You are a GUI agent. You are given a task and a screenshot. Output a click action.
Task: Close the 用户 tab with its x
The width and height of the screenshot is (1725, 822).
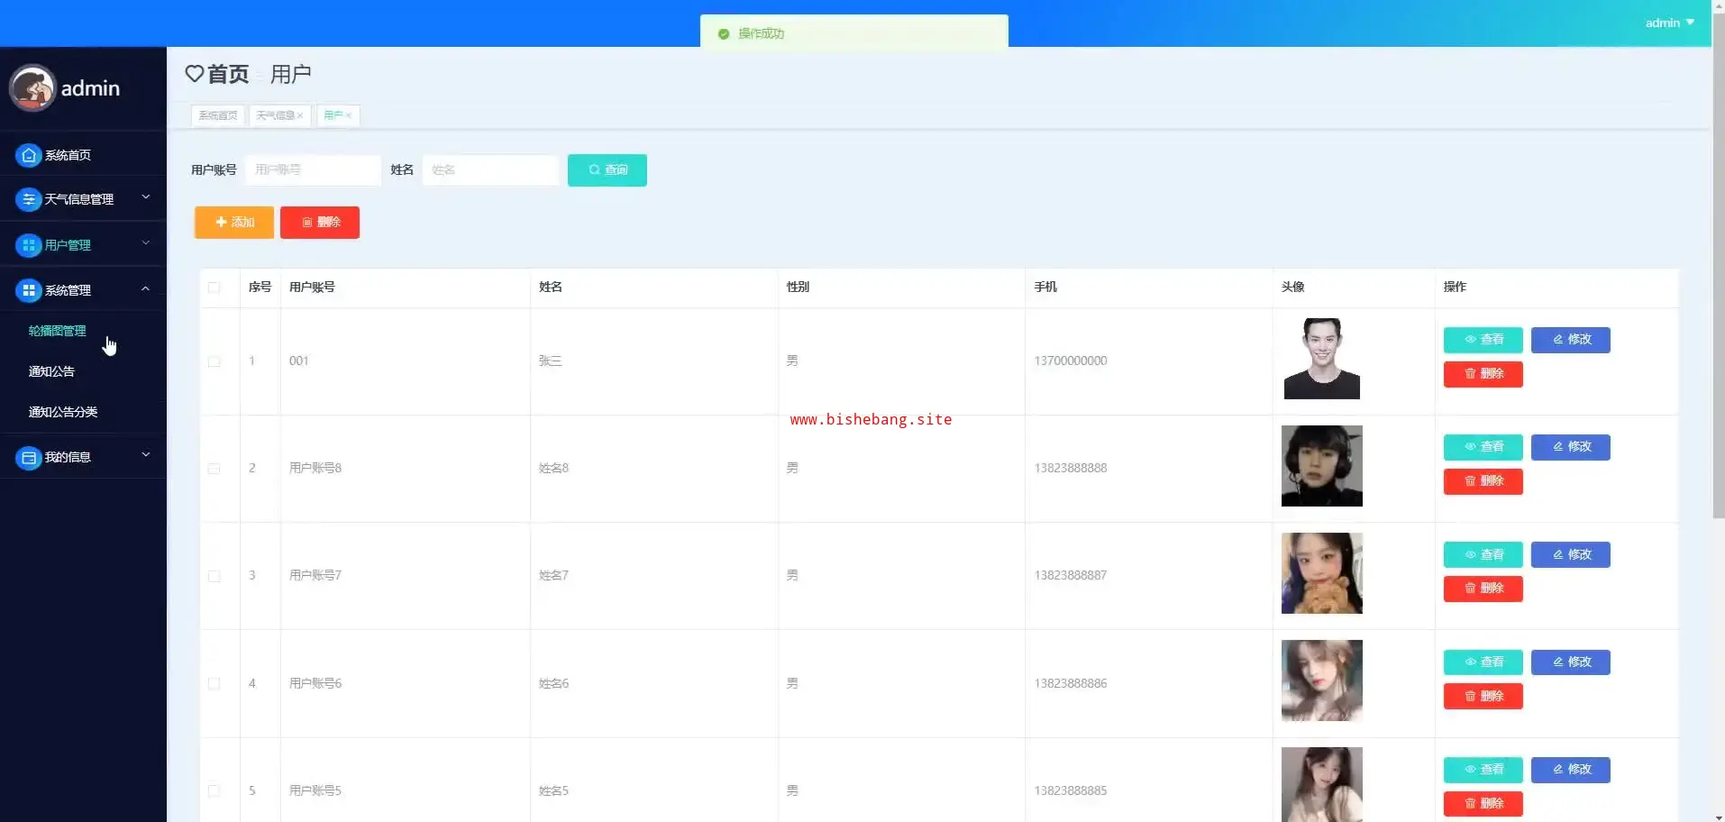pyautogui.click(x=349, y=115)
